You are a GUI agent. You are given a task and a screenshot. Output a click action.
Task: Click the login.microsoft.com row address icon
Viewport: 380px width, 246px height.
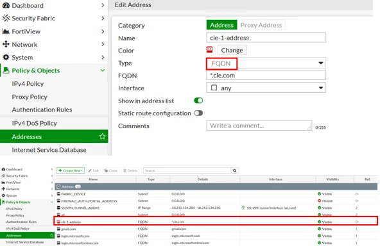point(58,236)
